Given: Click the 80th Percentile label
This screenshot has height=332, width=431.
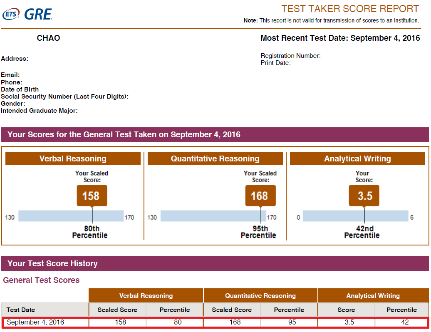Looking at the screenshot, I should [x=90, y=232].
